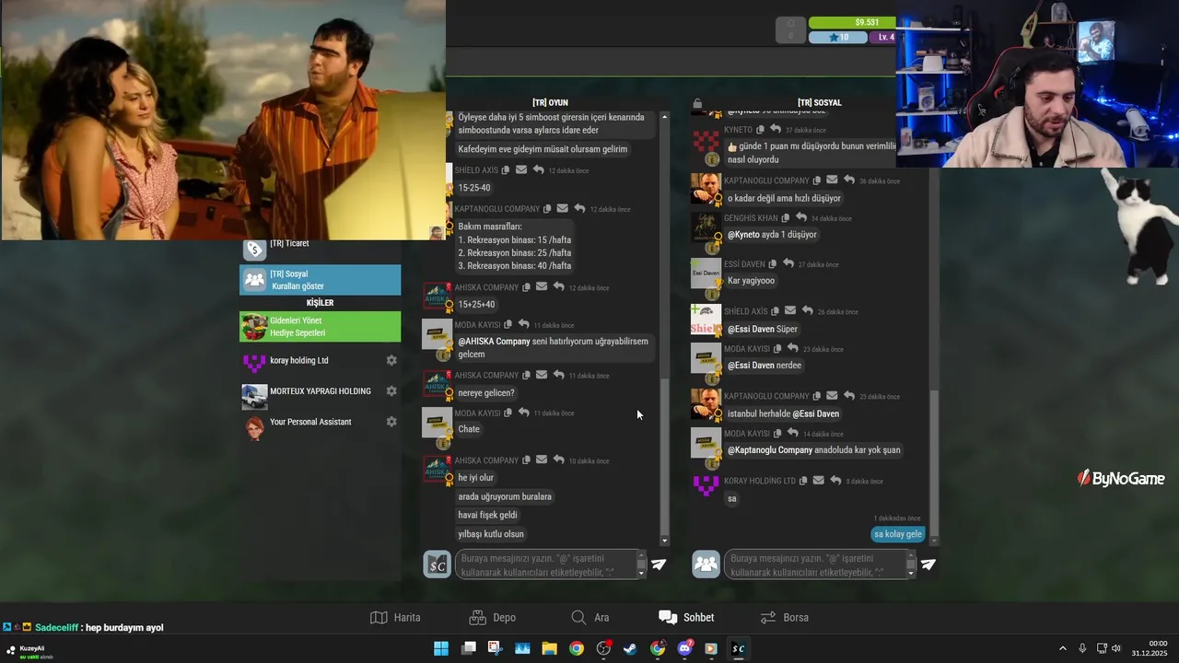
Task: Click in the [TR] Oyun message input
Action: [x=548, y=564]
